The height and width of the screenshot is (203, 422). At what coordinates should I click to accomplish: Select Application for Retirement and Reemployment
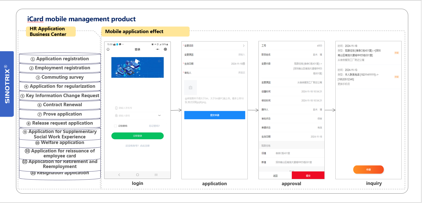[60, 164]
